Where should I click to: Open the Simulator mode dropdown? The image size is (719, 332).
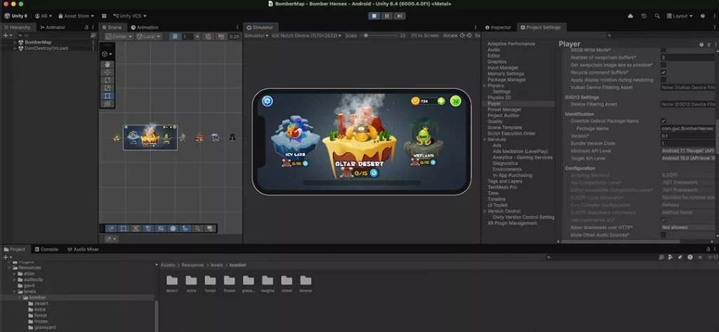pos(256,35)
